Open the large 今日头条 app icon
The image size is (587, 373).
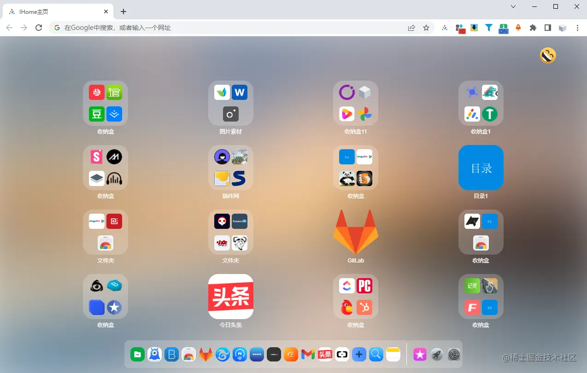tap(230, 297)
